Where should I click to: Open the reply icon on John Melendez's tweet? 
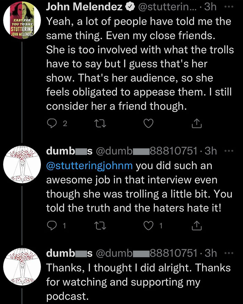[x=51, y=123]
